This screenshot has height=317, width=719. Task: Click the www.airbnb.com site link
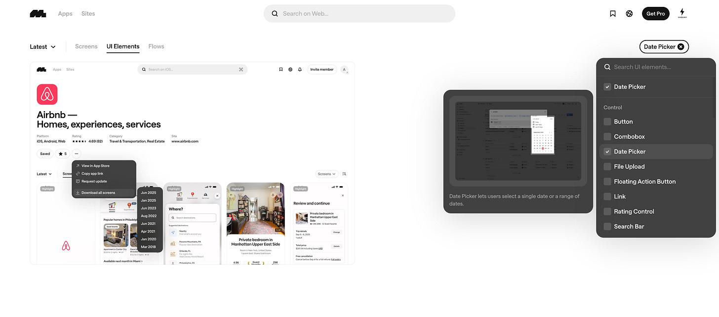(x=185, y=142)
